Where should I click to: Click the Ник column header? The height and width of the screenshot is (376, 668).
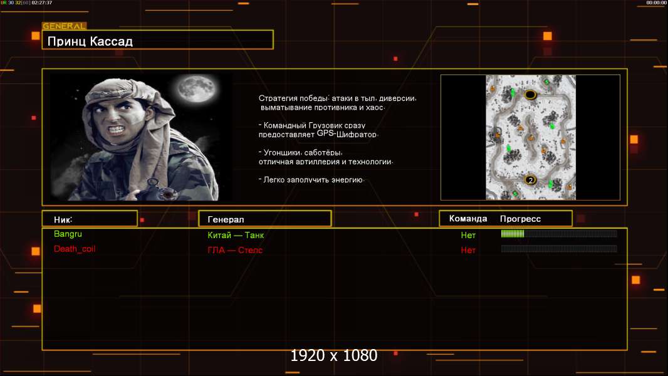(x=90, y=219)
